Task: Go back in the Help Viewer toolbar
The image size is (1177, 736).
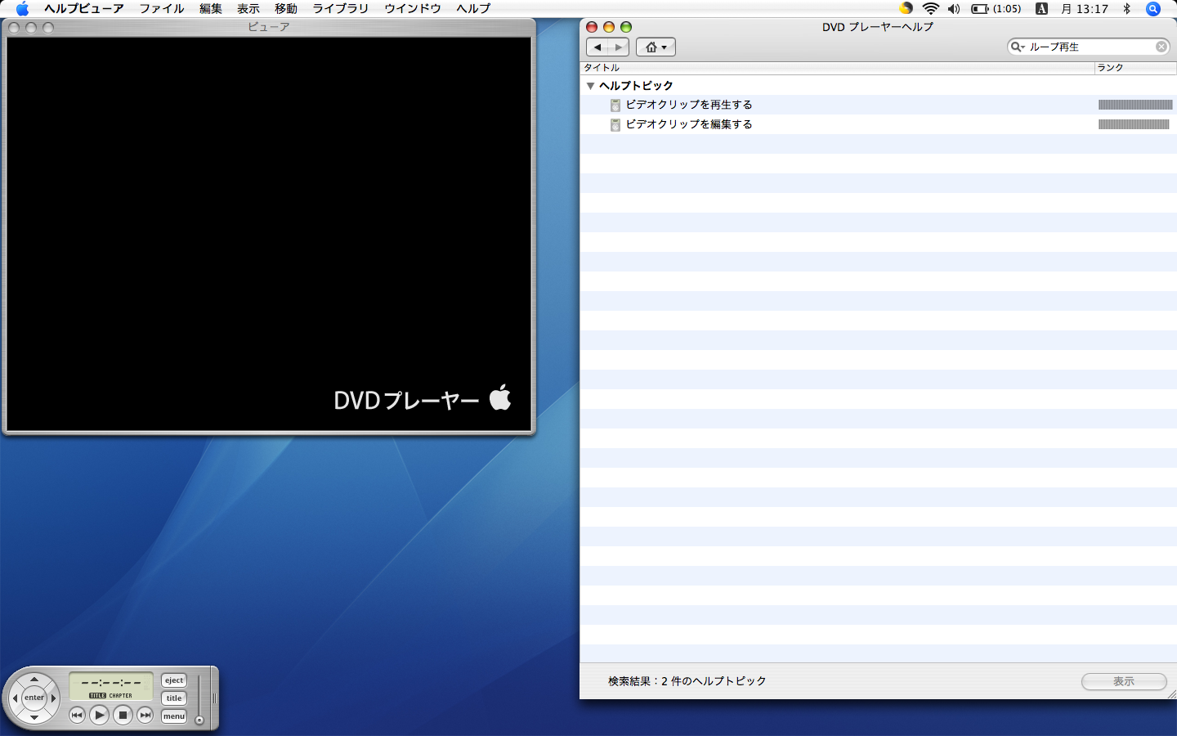Action: pyautogui.click(x=597, y=47)
